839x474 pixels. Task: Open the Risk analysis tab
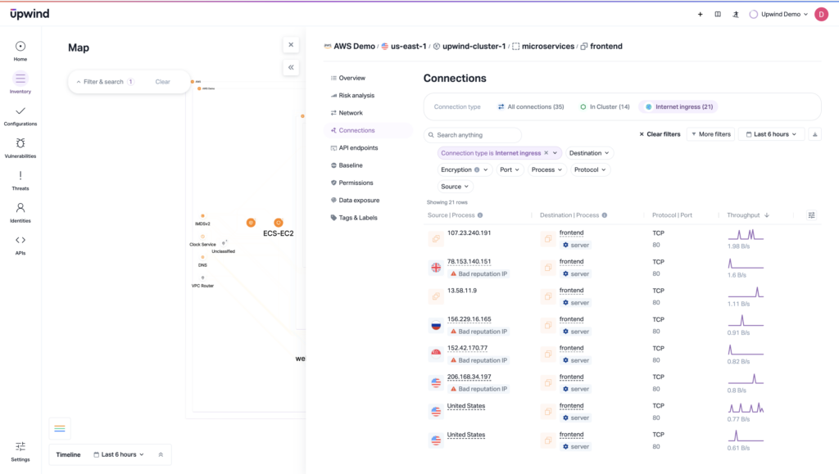tap(356, 96)
